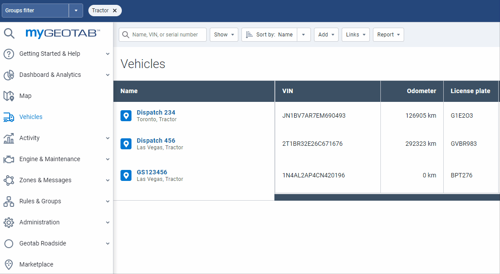Click the sort order icon next to Sort by
Viewport: 500px width, 274px height.
coord(249,34)
